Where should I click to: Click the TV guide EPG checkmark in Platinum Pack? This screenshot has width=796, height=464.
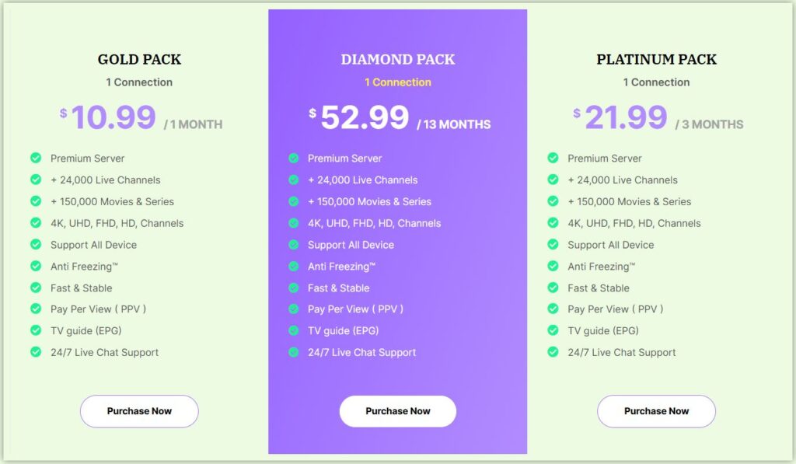click(x=553, y=330)
